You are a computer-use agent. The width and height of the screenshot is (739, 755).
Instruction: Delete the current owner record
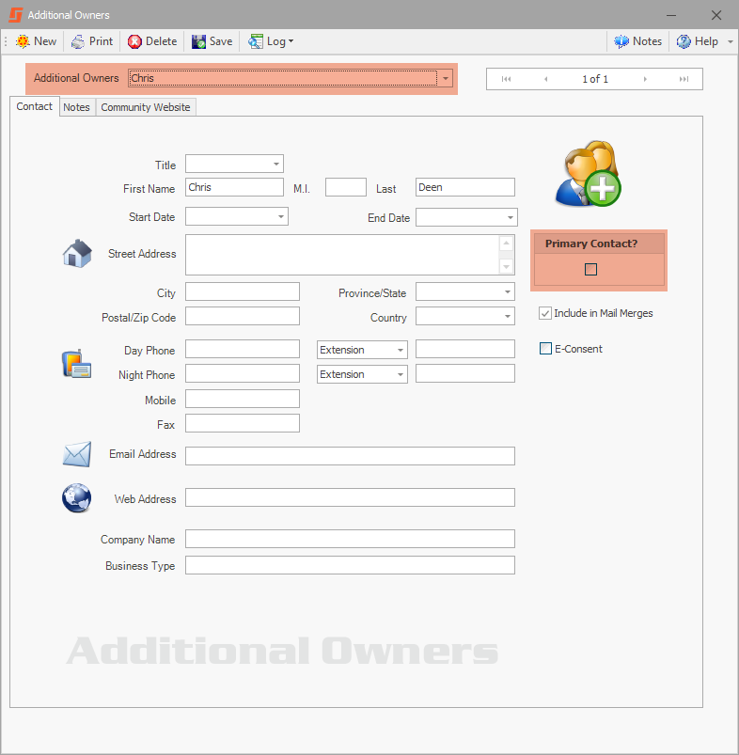coord(152,41)
